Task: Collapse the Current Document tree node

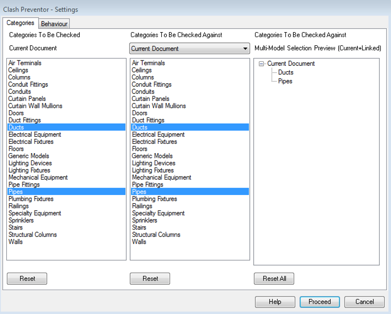Action: (x=261, y=64)
